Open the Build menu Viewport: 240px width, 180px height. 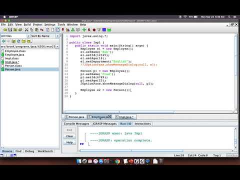[27, 24]
